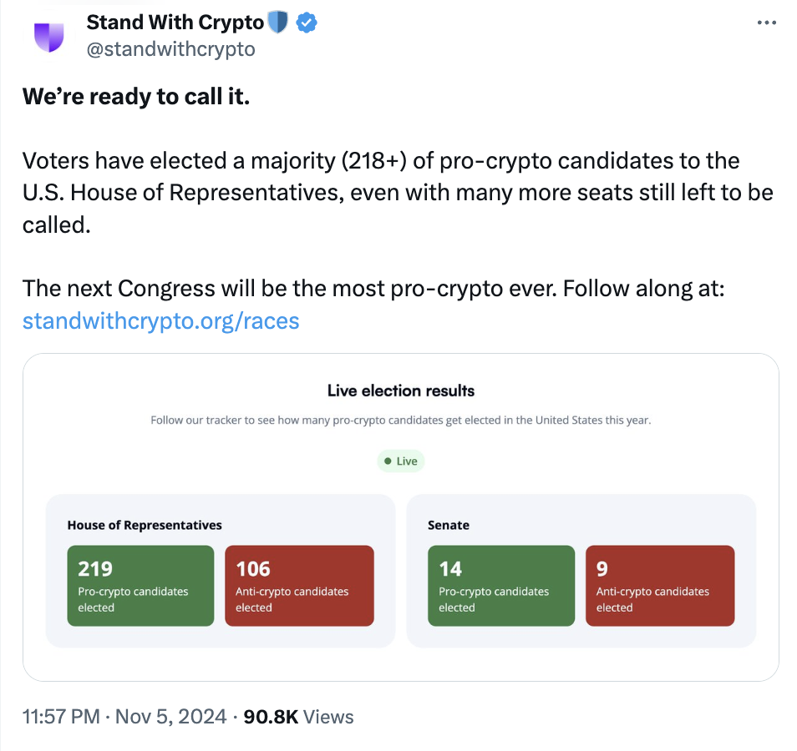Open the Stand With Crypto display name
The image size is (797, 751).
175,23
